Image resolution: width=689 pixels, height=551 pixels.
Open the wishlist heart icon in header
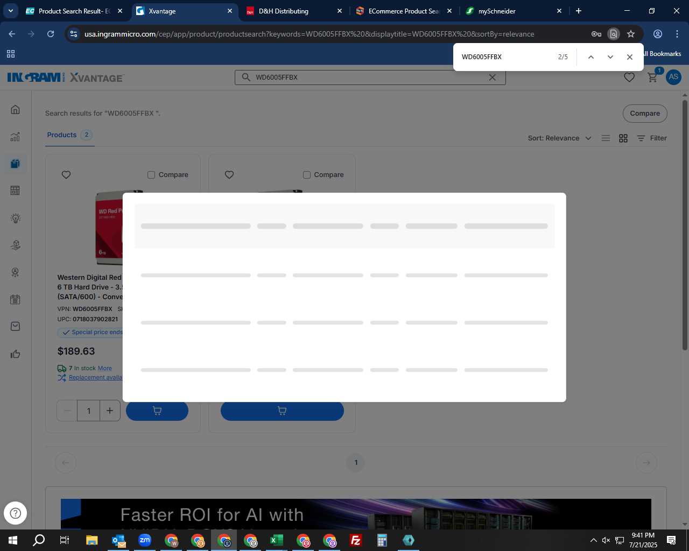[629, 77]
